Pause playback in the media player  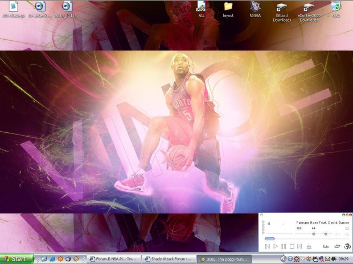click(284, 246)
